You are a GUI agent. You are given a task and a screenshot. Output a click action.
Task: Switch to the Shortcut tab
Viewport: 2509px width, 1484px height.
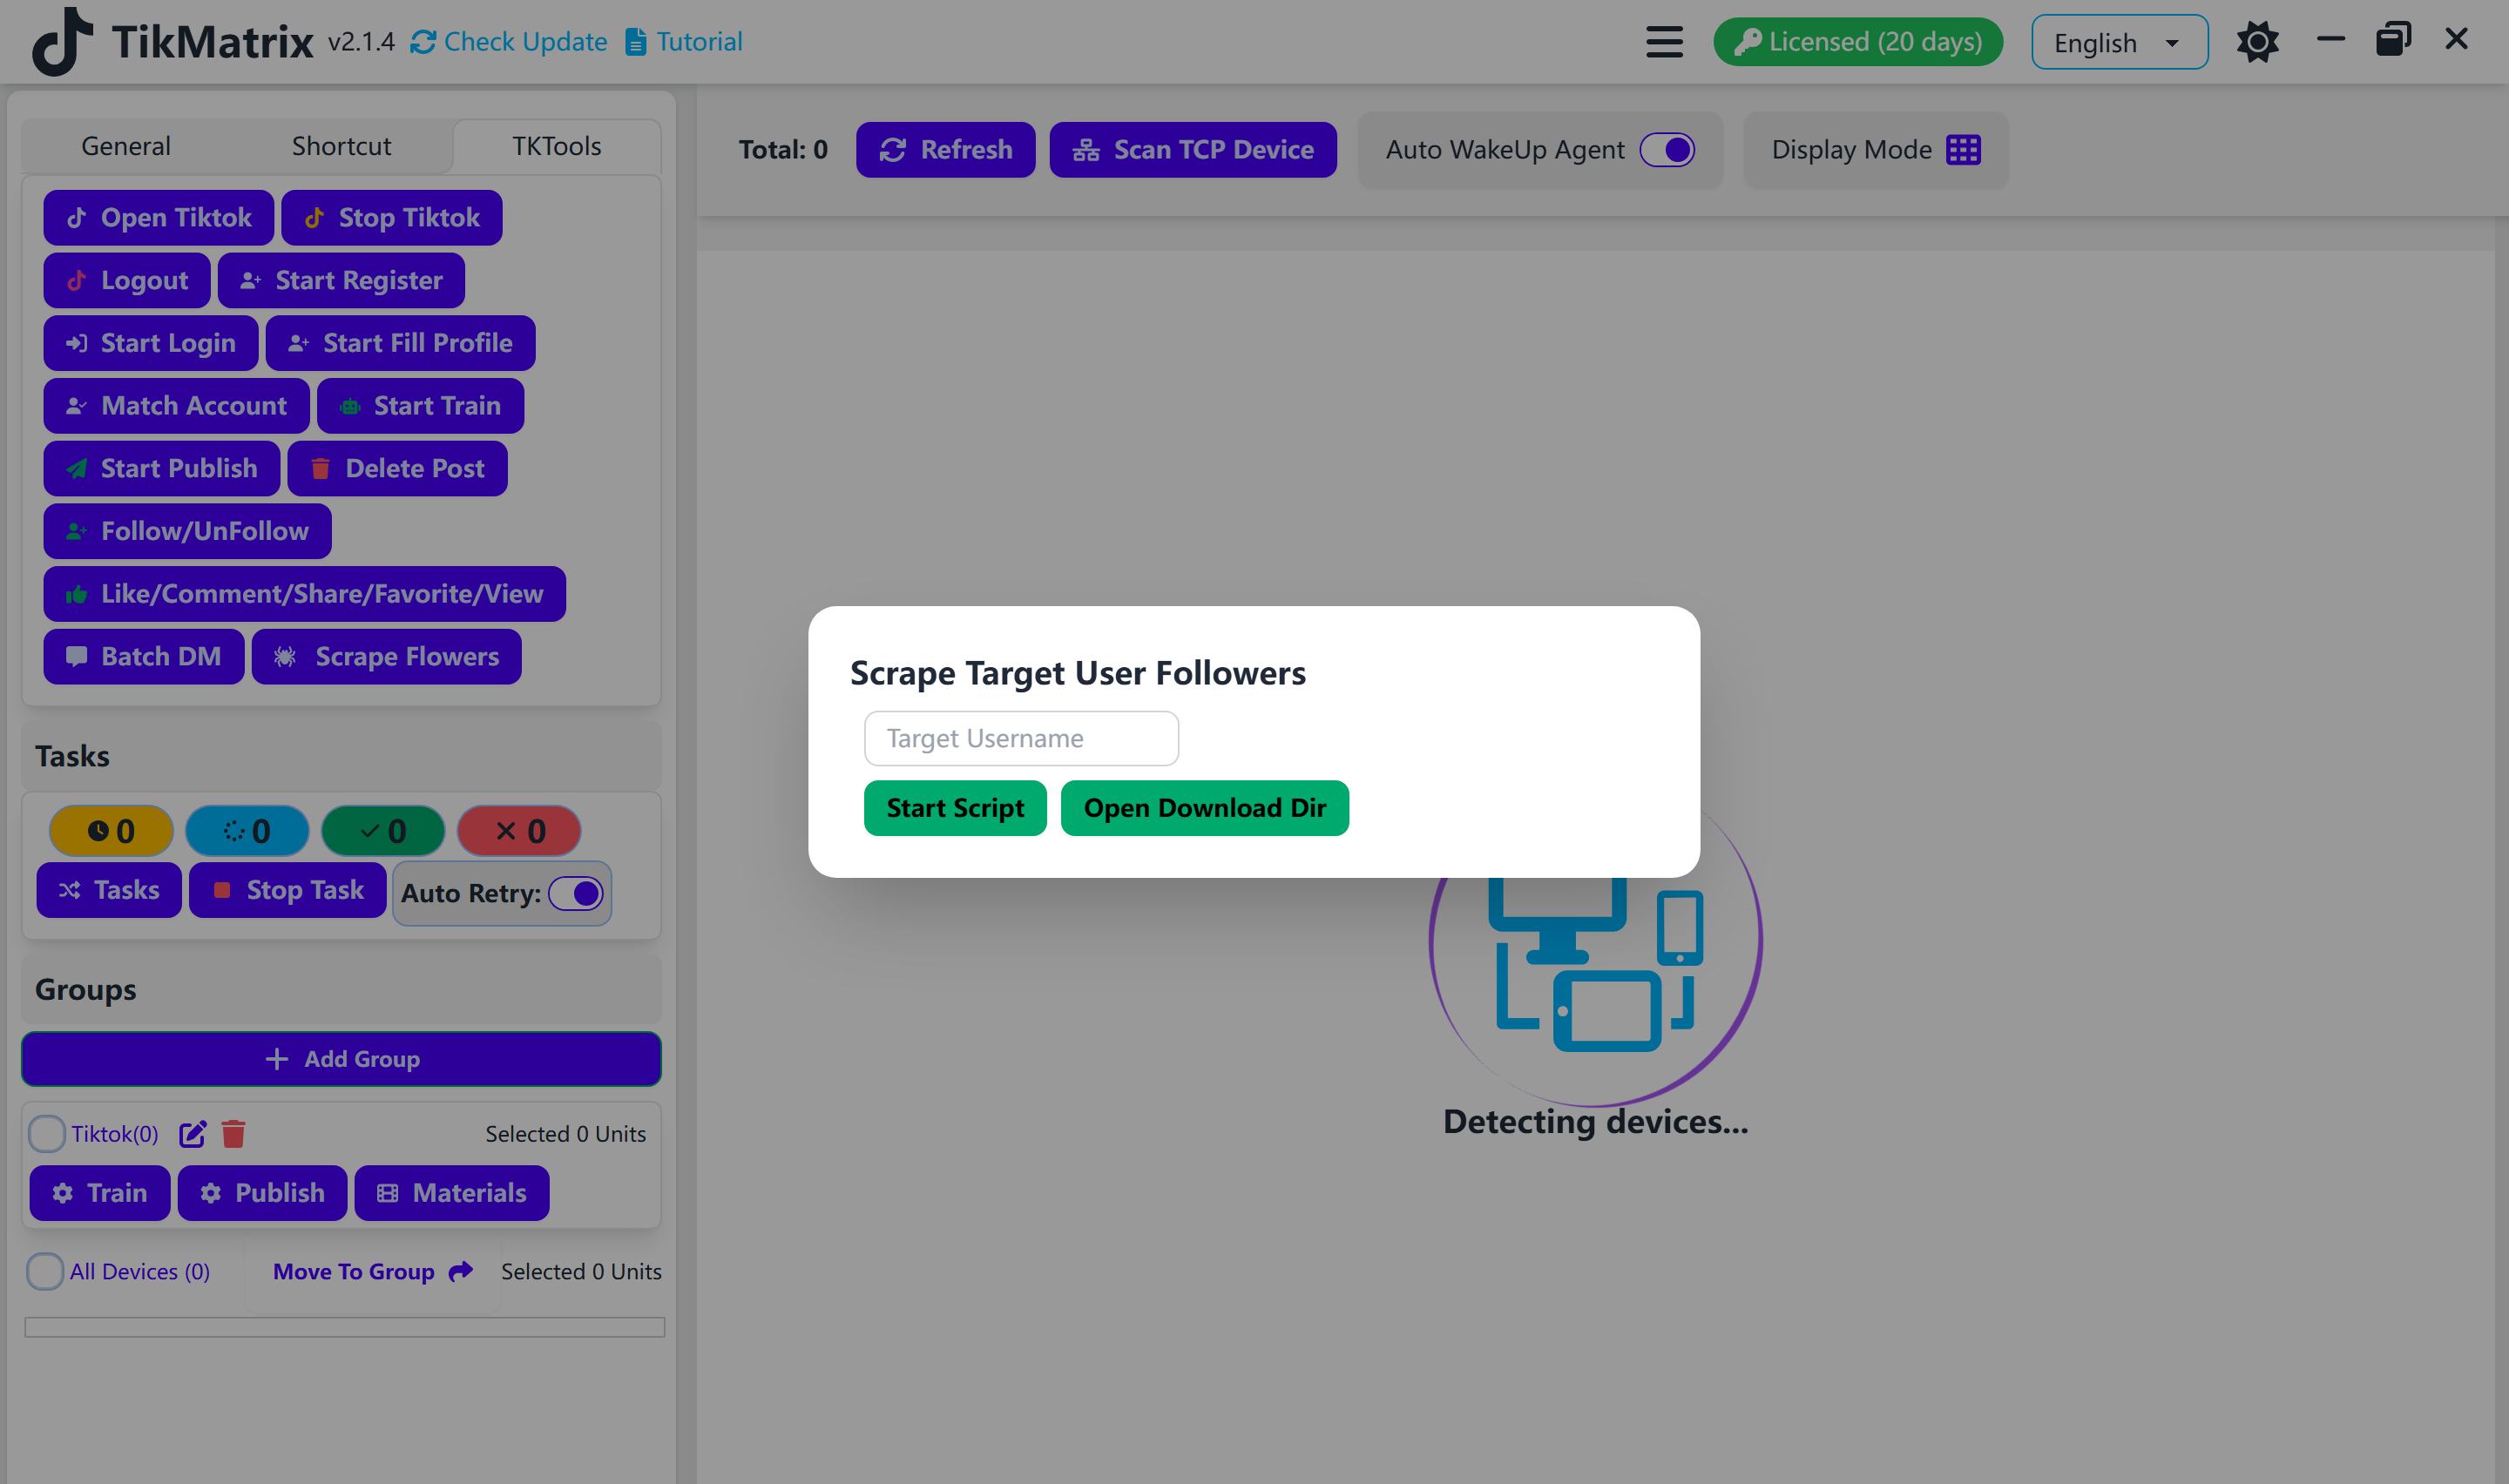[x=341, y=147]
